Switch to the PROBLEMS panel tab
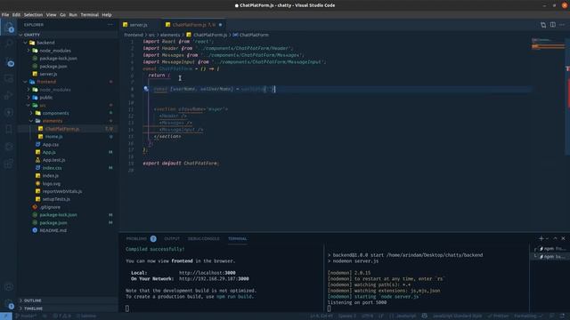Screen dimensions: 570x320 click(136, 239)
